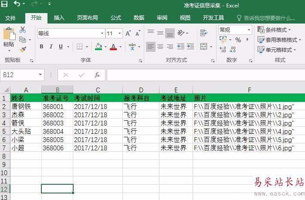Open 单元格样式 cell styles
Image resolution: width=305 pixels, height=200 pixels.
[277, 50]
